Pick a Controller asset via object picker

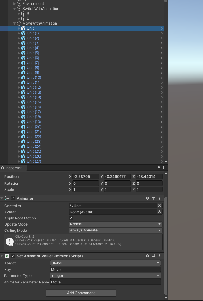point(159,206)
